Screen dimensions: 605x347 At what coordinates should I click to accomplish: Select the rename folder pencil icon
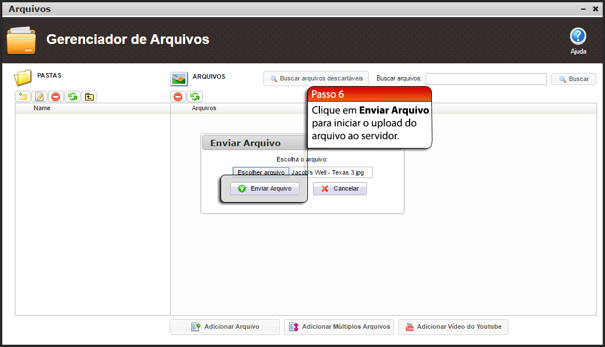pyautogui.click(x=39, y=96)
